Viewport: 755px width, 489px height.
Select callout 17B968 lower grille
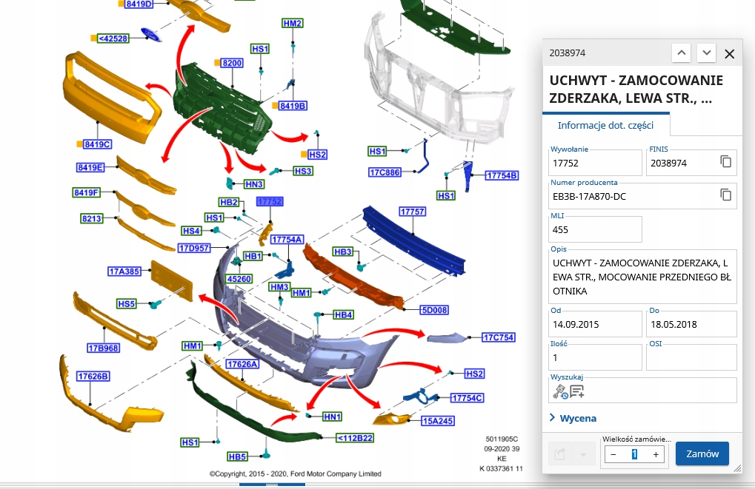pyautogui.click(x=104, y=348)
